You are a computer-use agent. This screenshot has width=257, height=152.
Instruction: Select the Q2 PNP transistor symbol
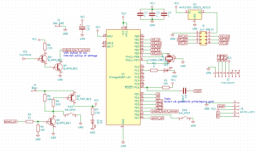(x=72, y=98)
